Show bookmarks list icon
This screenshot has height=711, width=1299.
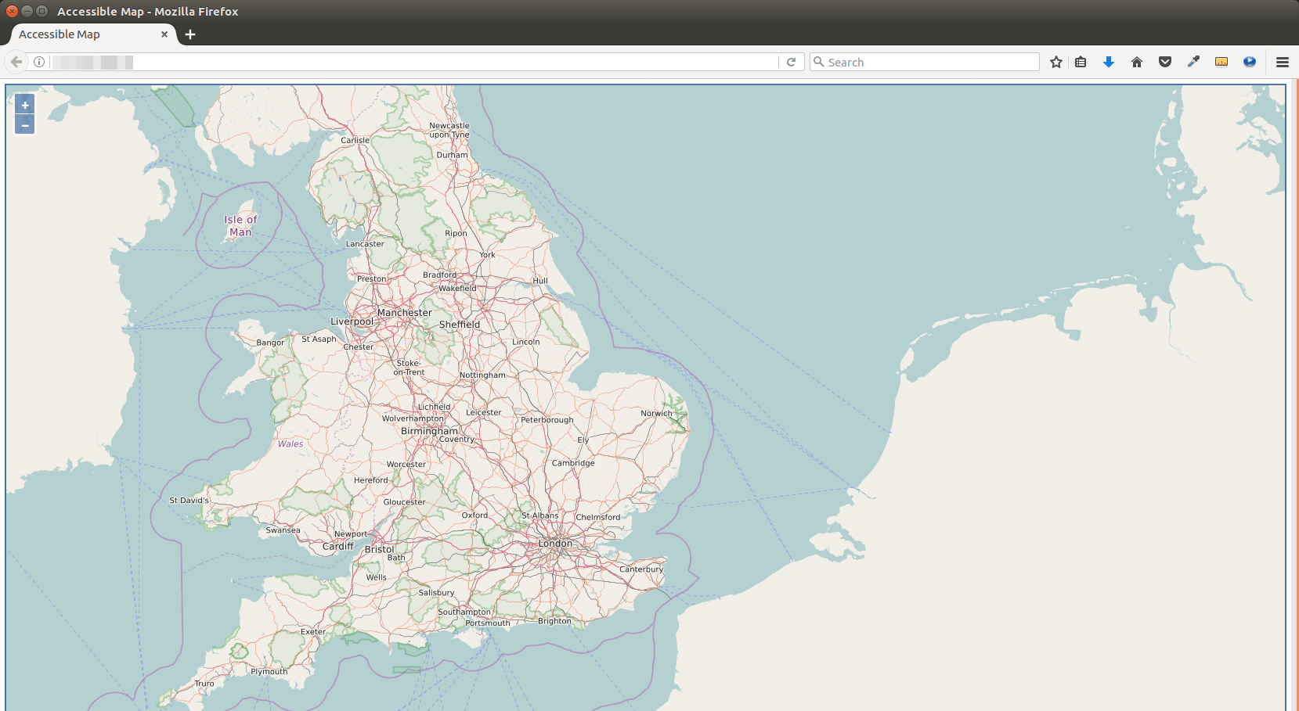(1081, 62)
